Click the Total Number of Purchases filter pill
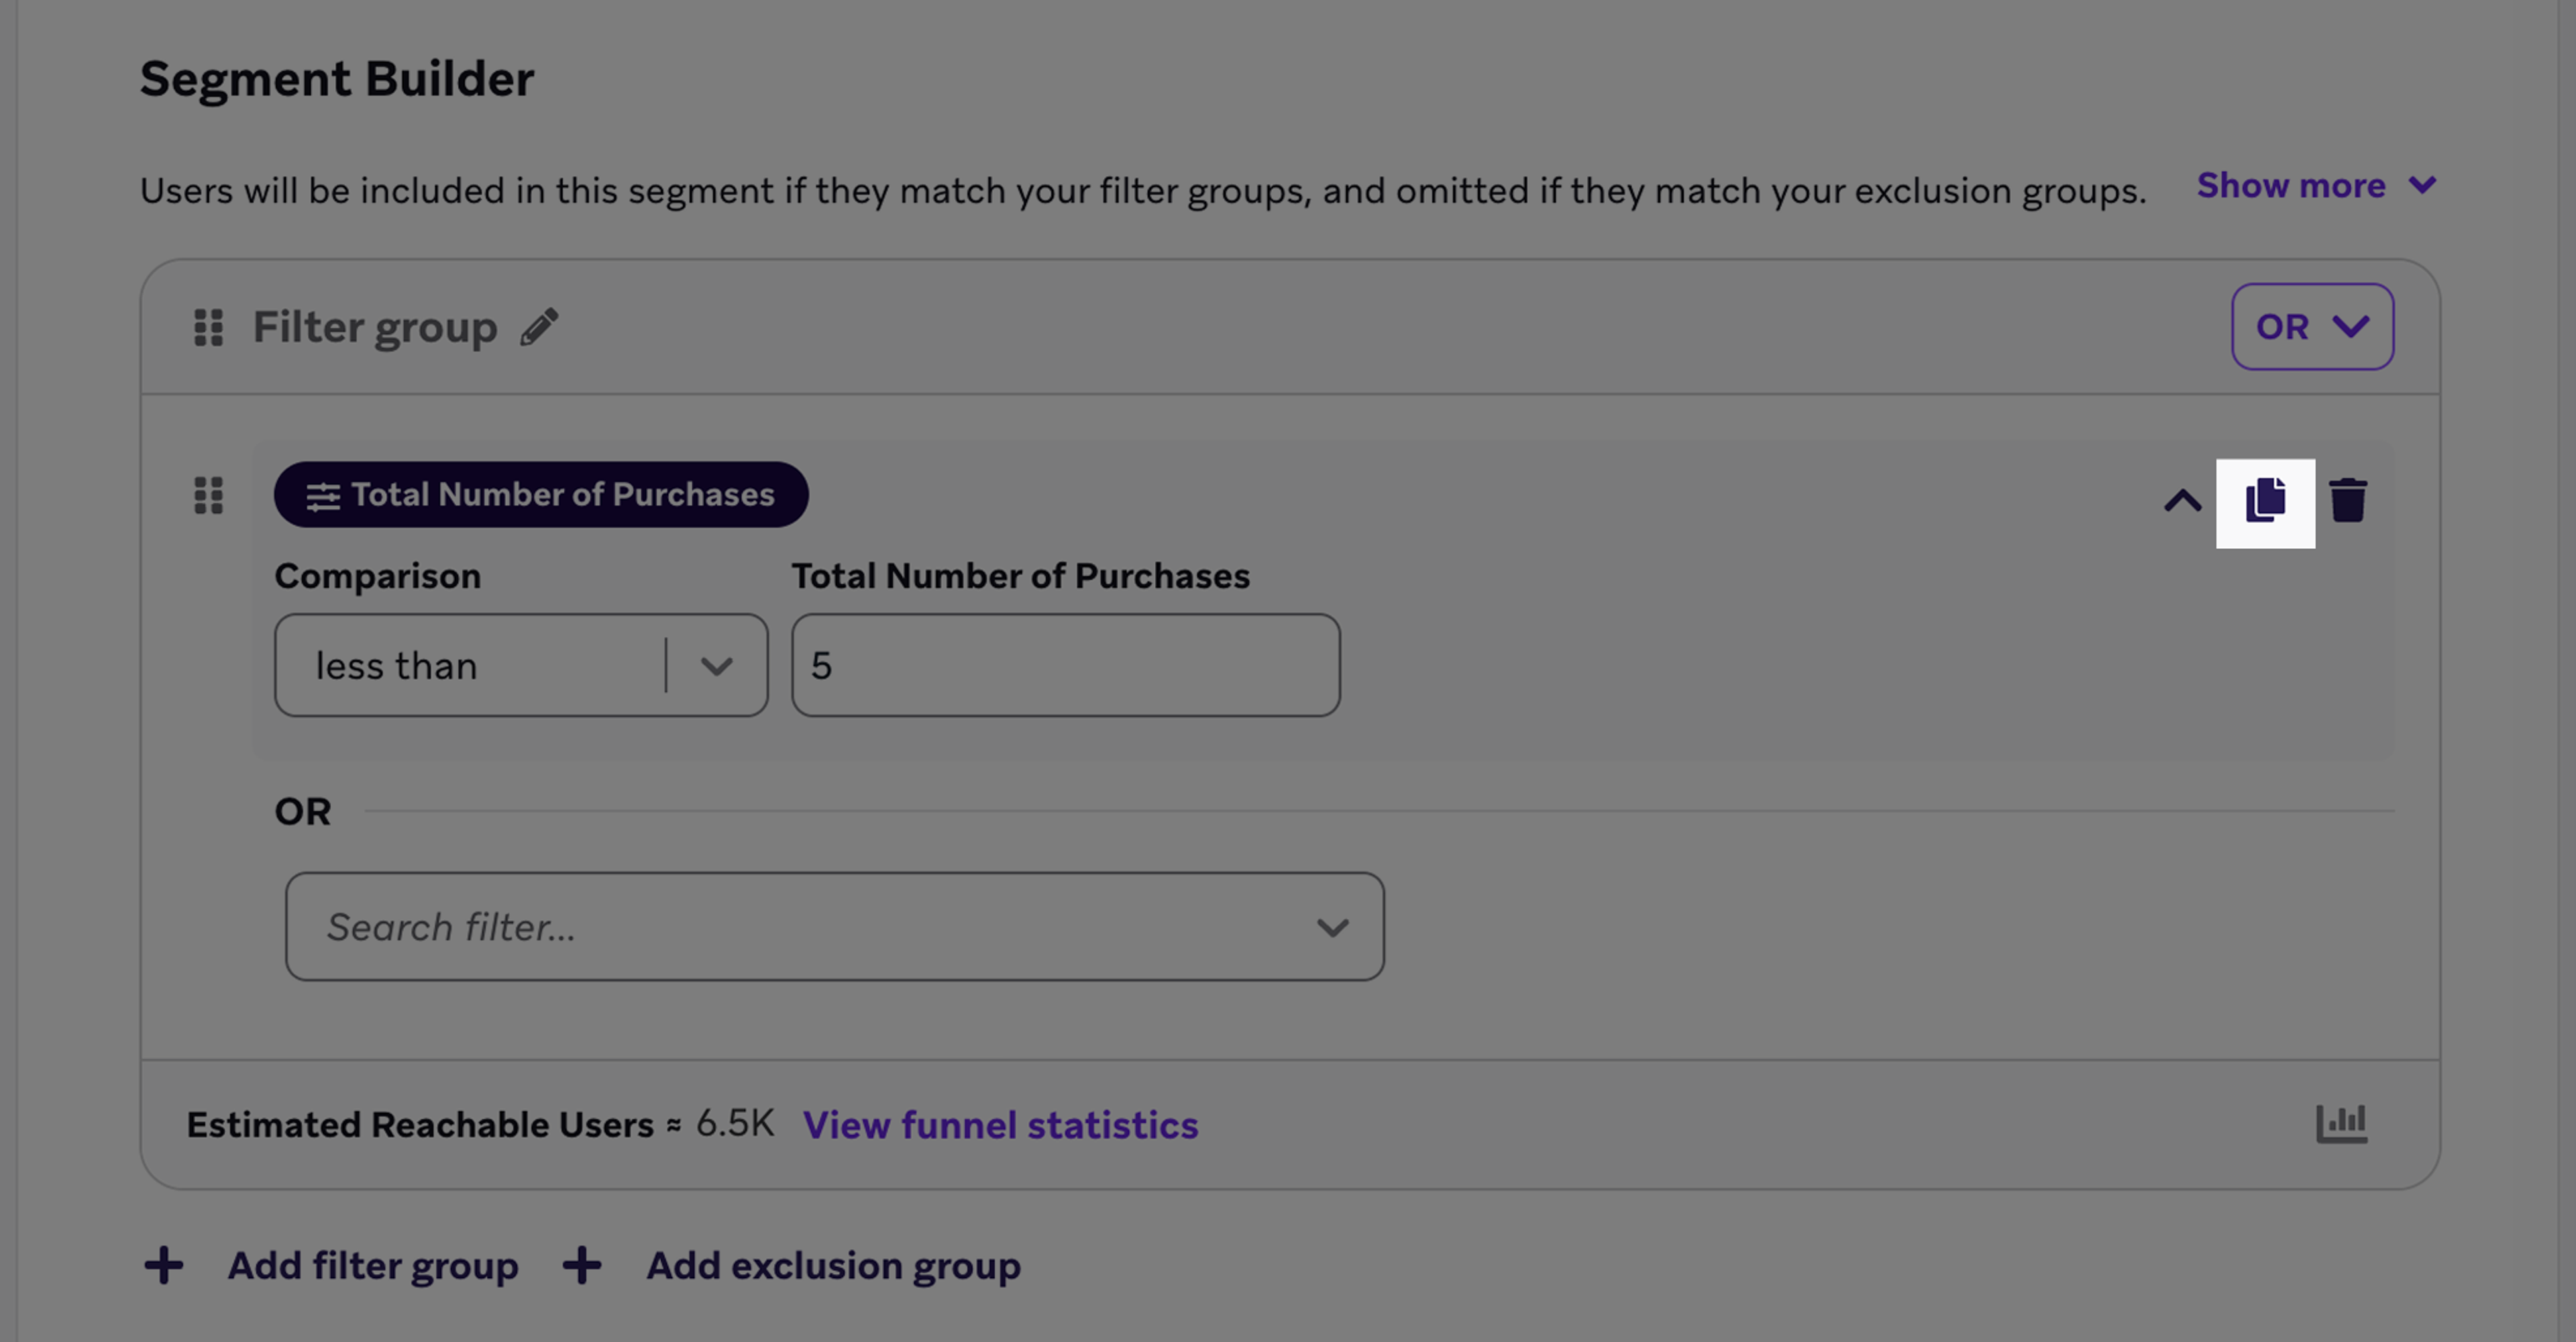Screen dimensions: 2576x1342 541,494
